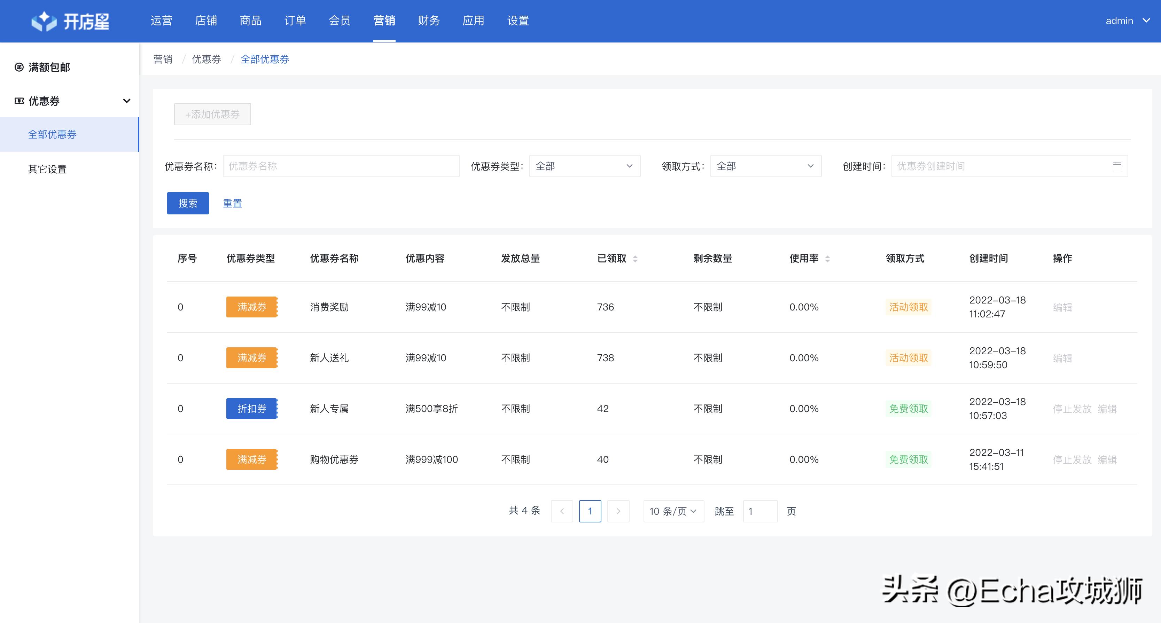
Task: Click the 搜索 search button
Action: 188,203
